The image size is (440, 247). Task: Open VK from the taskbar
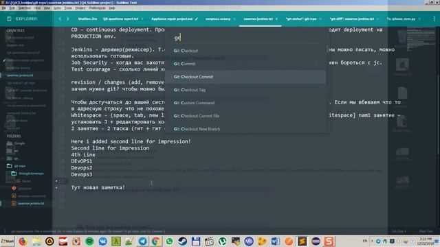coord(102,241)
